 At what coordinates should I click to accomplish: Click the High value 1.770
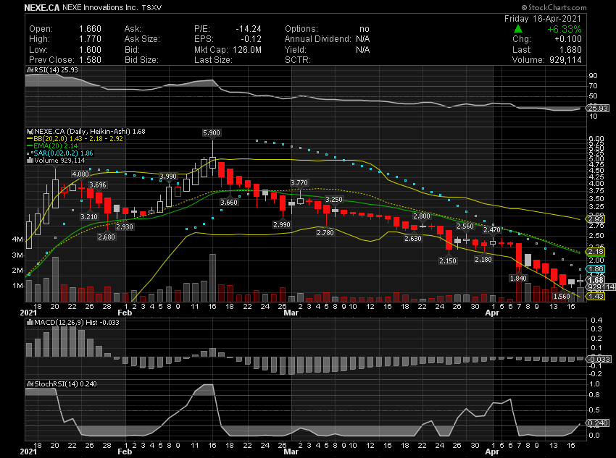[90, 39]
